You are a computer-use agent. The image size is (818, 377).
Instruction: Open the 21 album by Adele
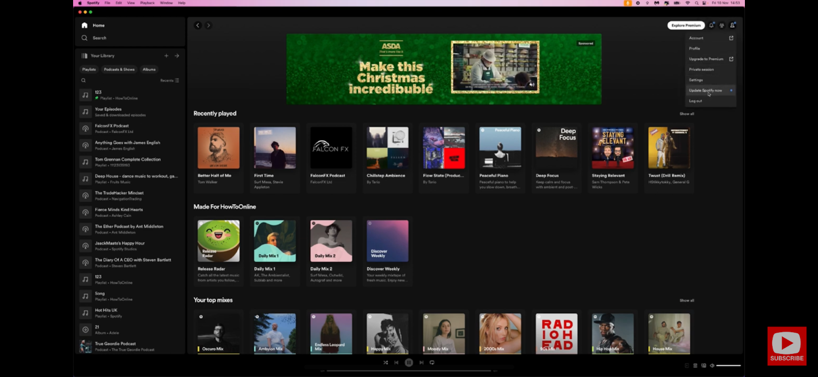(130, 330)
